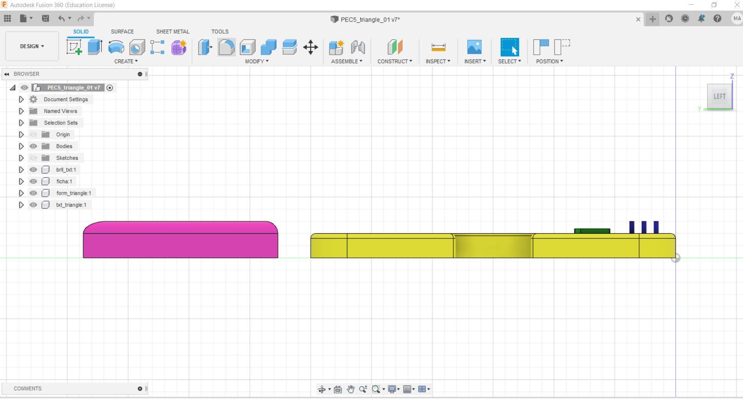Open the DESIGN workspace dropdown
The height and width of the screenshot is (399, 743).
[32, 46]
